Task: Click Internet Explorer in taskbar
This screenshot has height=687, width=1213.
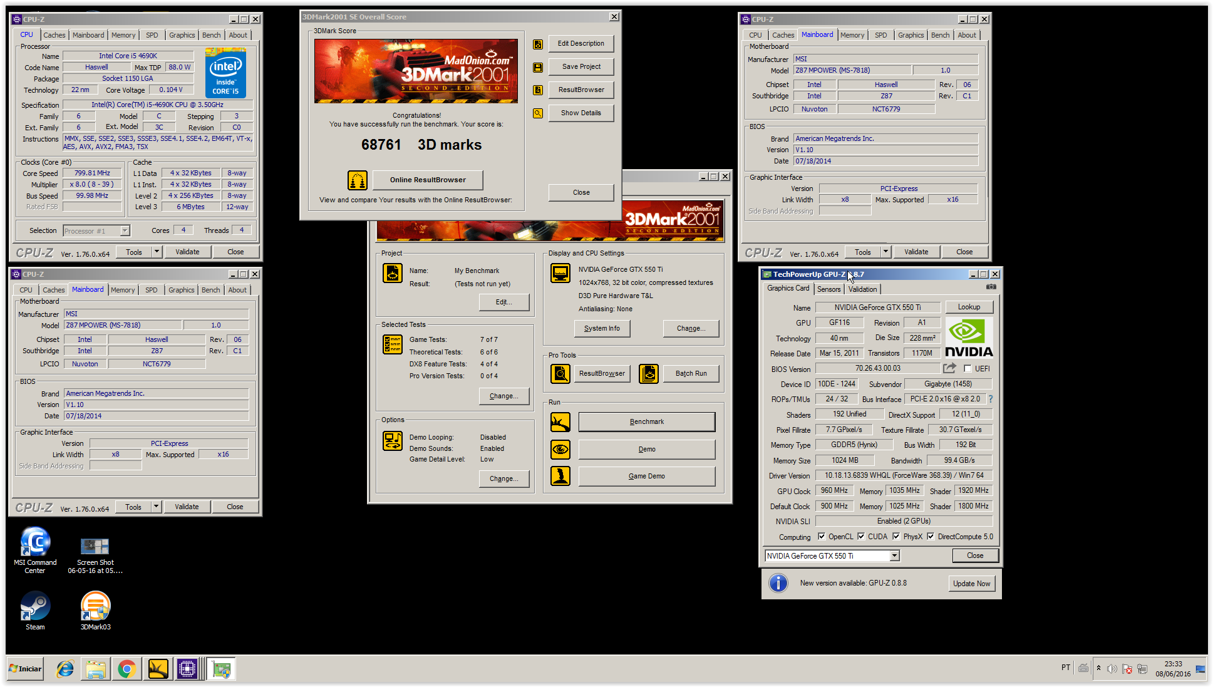Action: (x=65, y=669)
